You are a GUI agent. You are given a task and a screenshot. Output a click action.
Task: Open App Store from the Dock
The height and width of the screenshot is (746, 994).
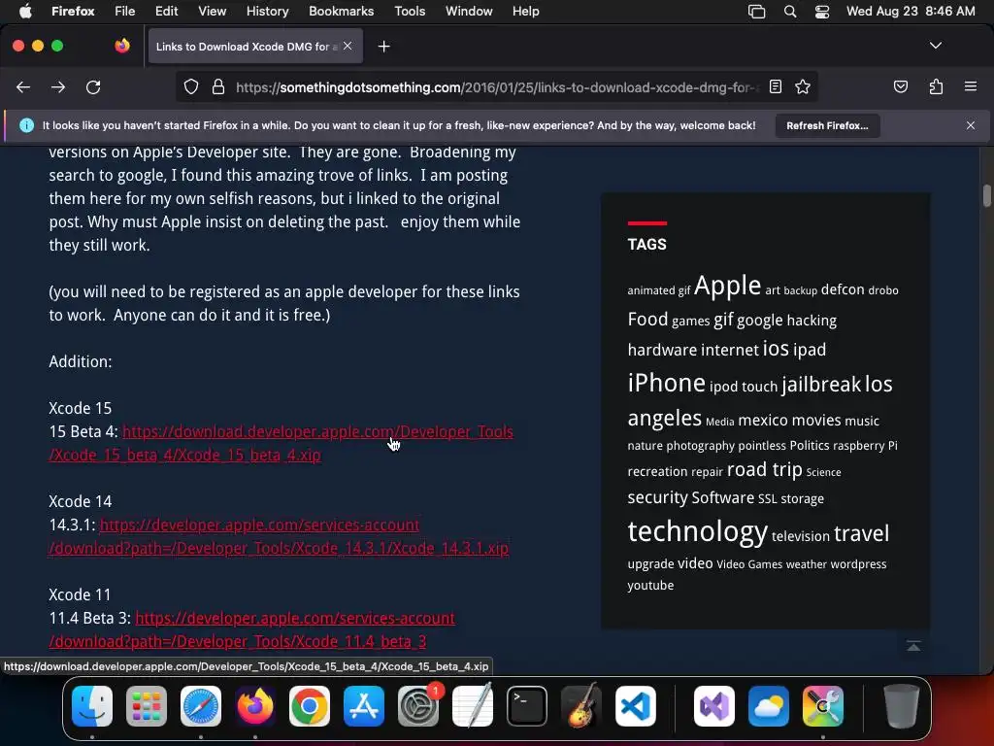tap(364, 705)
